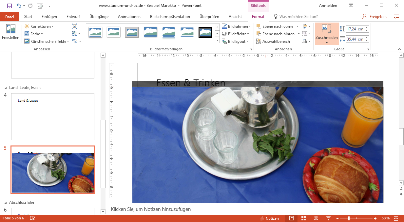Click Anmelden to sign in
This screenshot has height=222, width=404.
pyautogui.click(x=328, y=6)
